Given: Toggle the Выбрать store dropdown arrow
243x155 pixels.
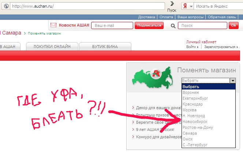Looking at the screenshot, I should click(233, 80).
